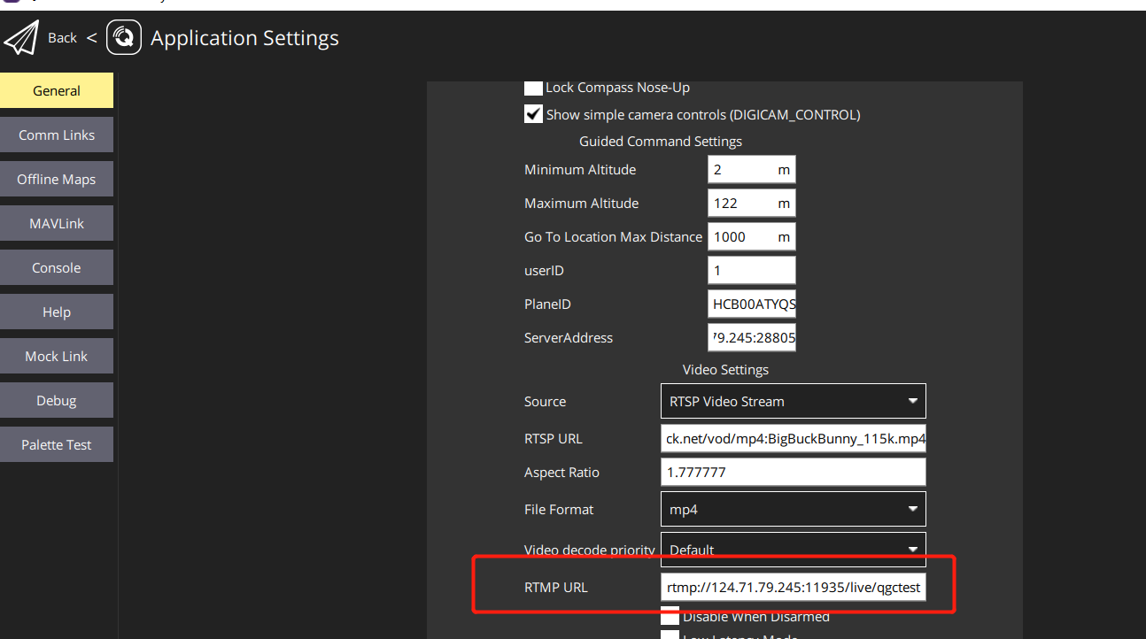
Task: Click inside the RTMP URL field
Action: 793,587
